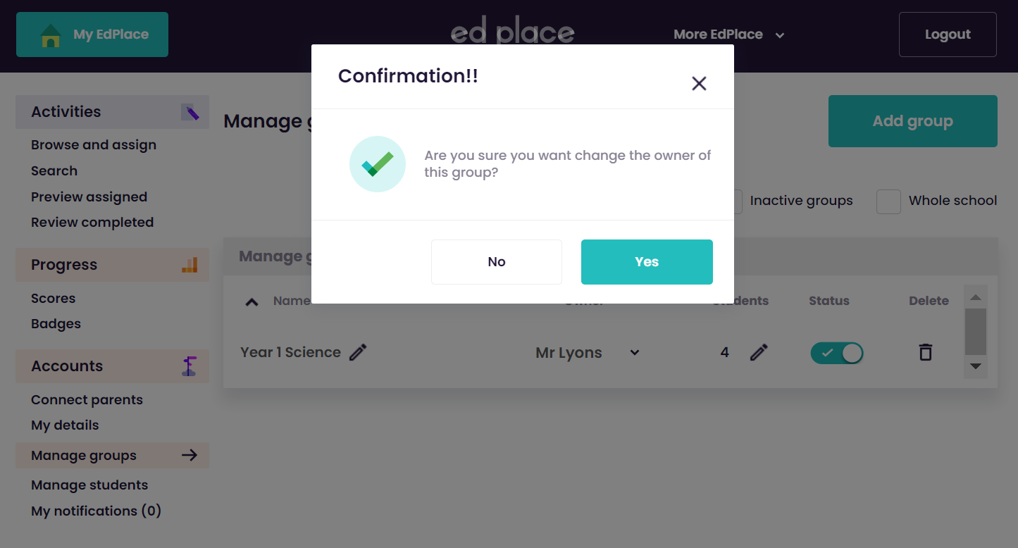This screenshot has height=548, width=1018.
Task: Click the pencil icon beside Activities
Action: point(190,112)
